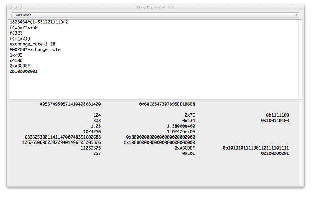Click the decimal result '308'
Viewport: 319px width, 199px height.
tap(97, 121)
